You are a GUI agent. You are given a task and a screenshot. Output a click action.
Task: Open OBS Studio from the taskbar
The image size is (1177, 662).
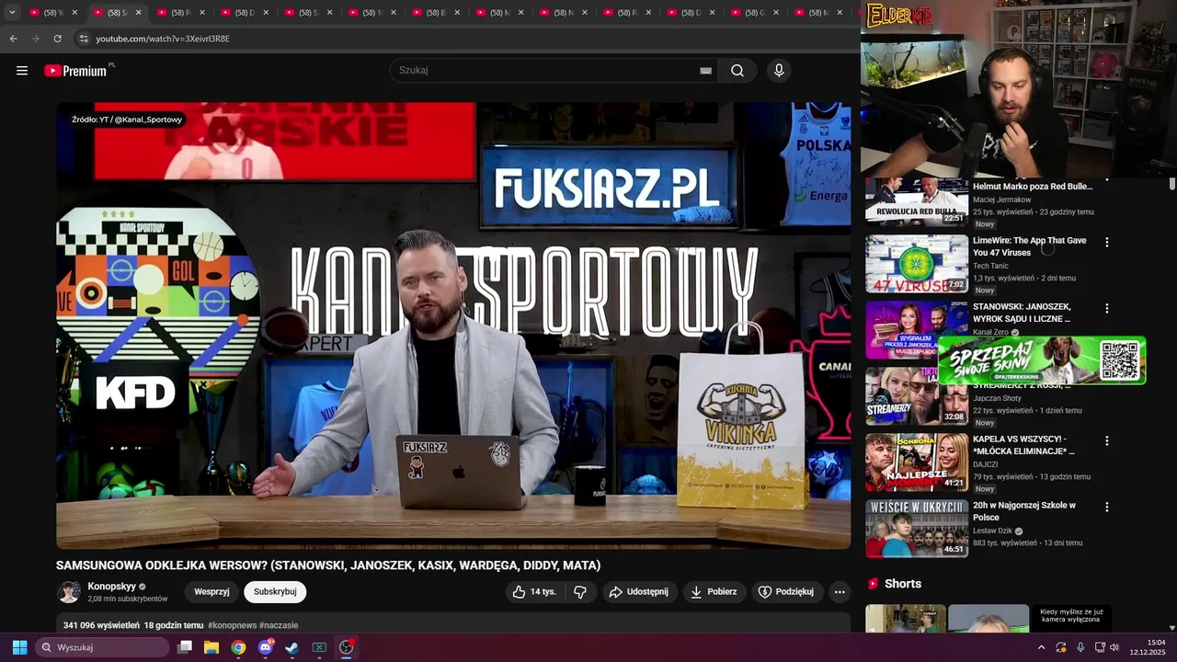[x=346, y=647]
